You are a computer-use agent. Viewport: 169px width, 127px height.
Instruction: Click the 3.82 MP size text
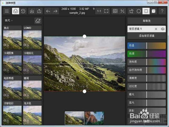(x=84, y=9)
